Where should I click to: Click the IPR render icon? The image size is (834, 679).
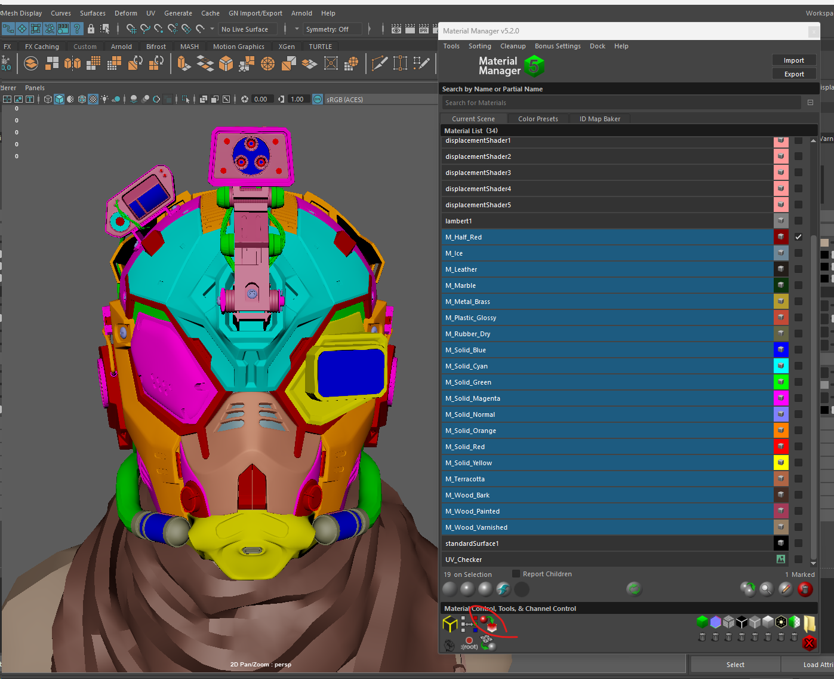pos(424,29)
